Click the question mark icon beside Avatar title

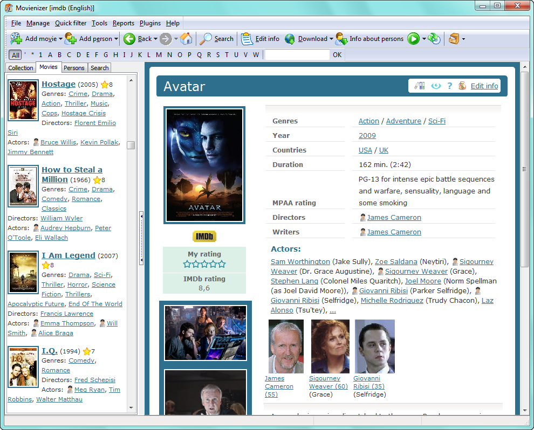[449, 86]
